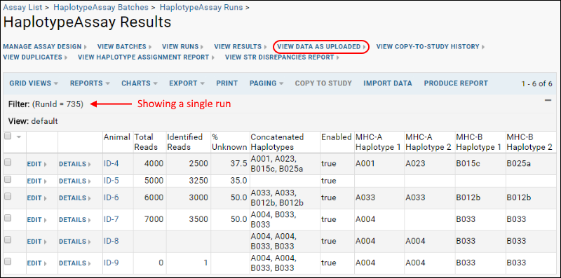
Task: Show details for ID-9
Action: point(75,263)
